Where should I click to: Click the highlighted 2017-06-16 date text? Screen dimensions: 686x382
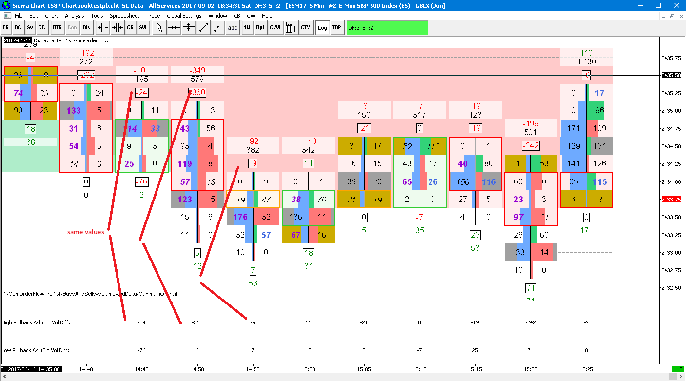tap(18, 40)
